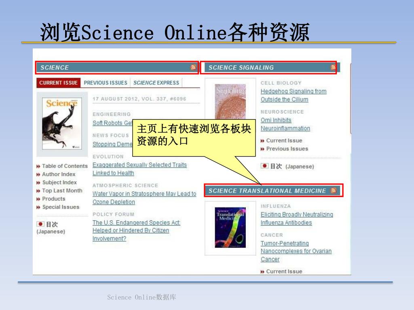Screen dimensions: 414x310
Task: Read Omi Inhibits Neuroinflammation article
Action: pyautogui.click(x=285, y=124)
